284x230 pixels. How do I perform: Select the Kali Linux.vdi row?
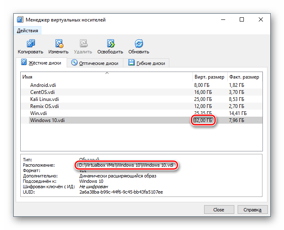click(x=142, y=99)
